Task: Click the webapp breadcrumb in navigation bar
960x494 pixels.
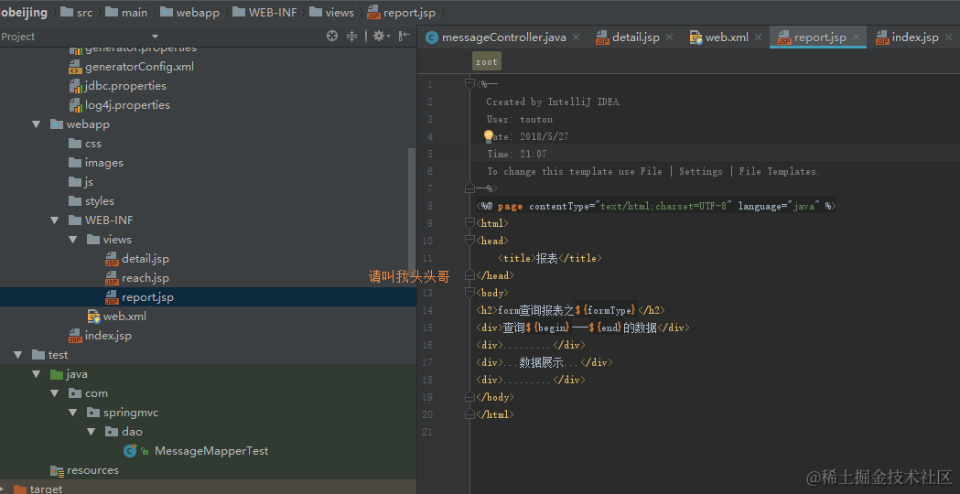Action: pos(189,12)
